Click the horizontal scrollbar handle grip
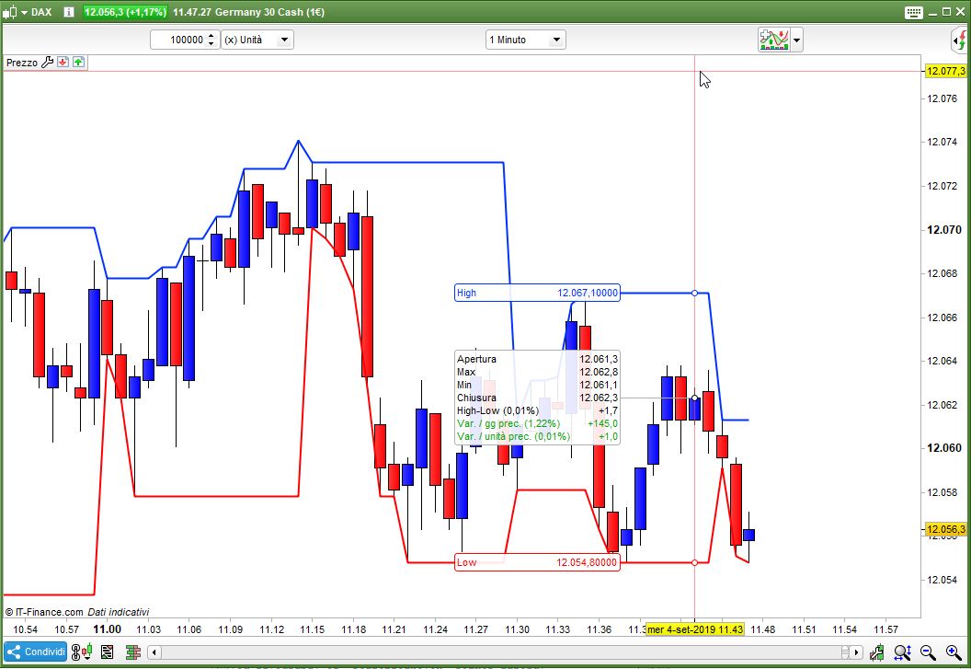Screen dimensions: 971x669 [845, 652]
